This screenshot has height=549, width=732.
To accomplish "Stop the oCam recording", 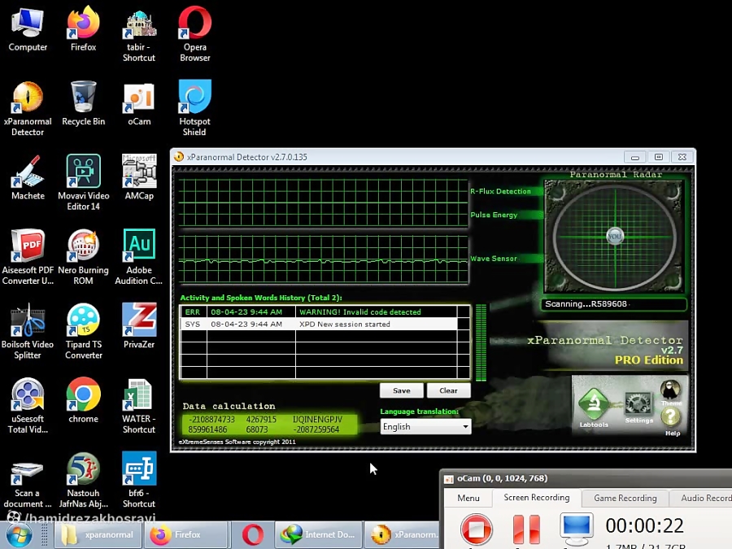I will point(477,529).
